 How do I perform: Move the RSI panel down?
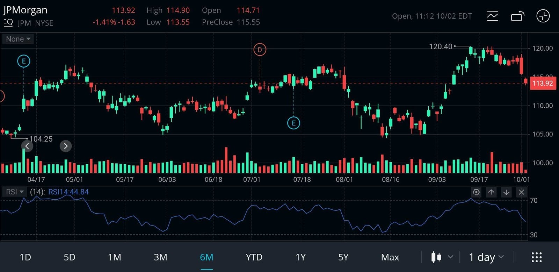coord(506,192)
